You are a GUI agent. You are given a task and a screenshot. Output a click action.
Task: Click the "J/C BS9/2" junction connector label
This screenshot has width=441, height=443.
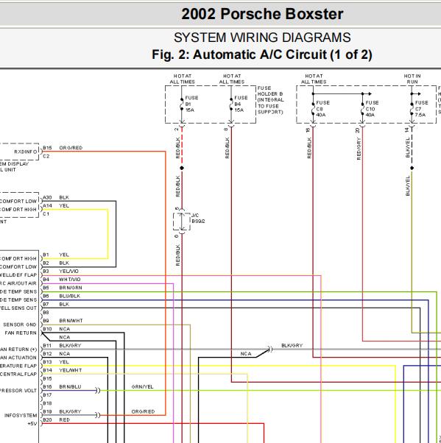click(198, 218)
